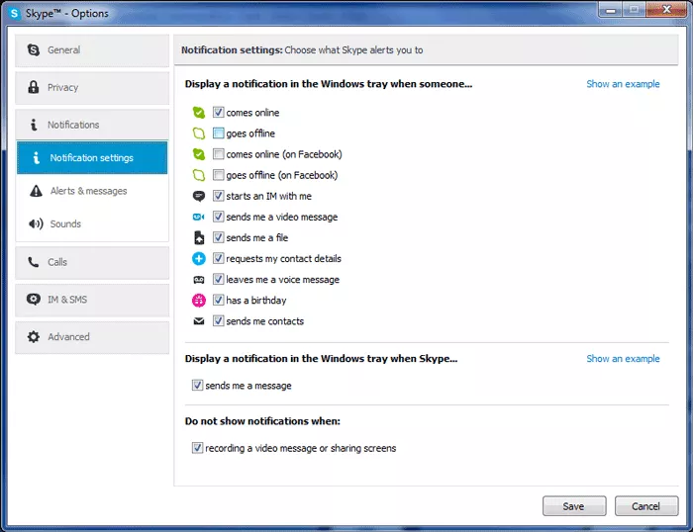Image resolution: width=693 pixels, height=532 pixels.
Task: Close the Skype Options window
Action: pos(666,10)
